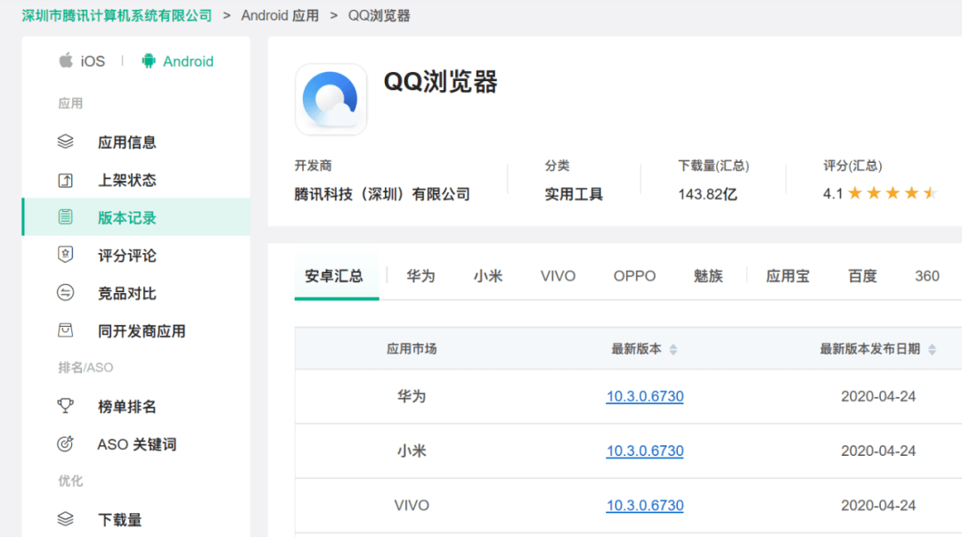Click the rating stars beside 4.1

[893, 194]
